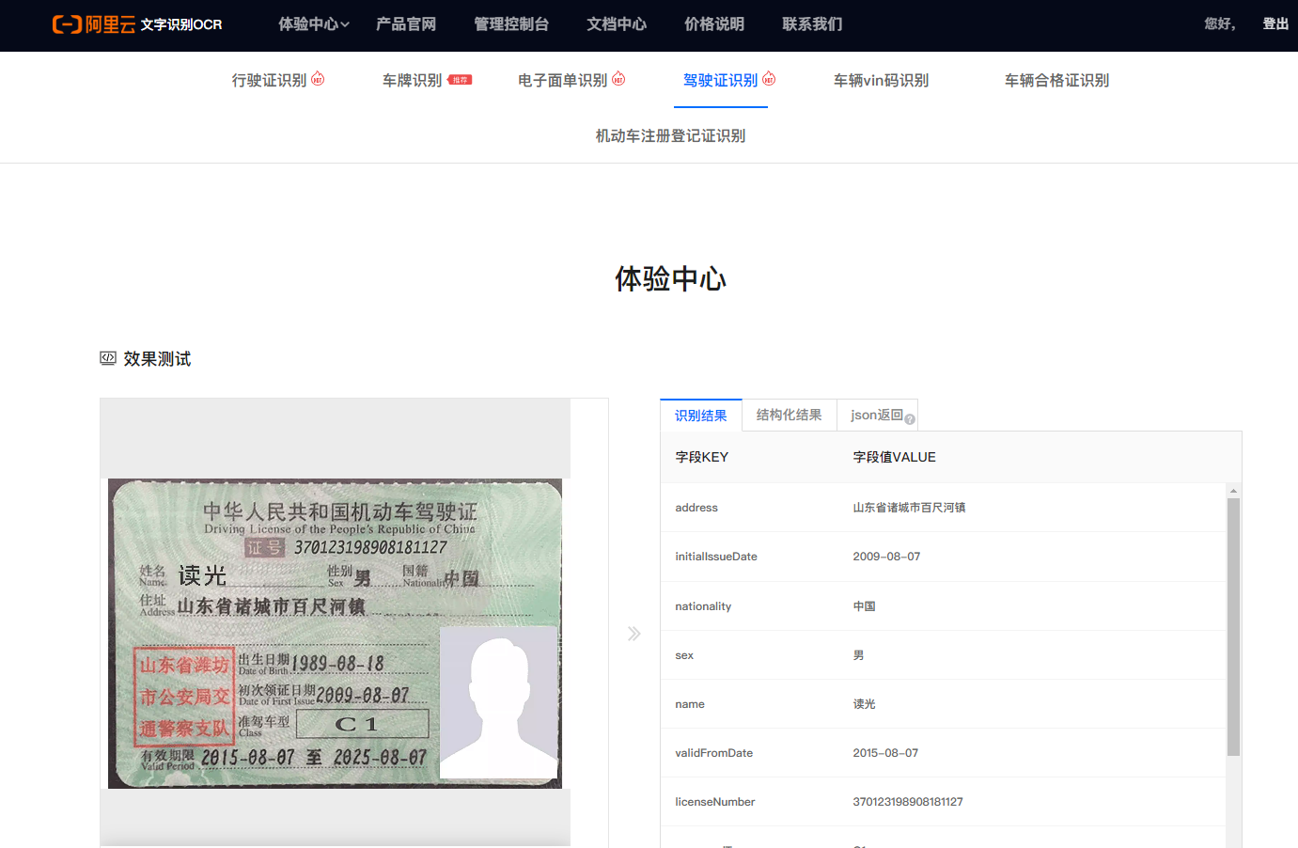Click the nationality key cell
The height and width of the screenshot is (848, 1298).
pos(703,606)
